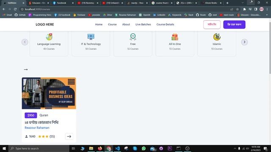Click the taskbar search box
271x152 pixels.
(x=39, y=148)
